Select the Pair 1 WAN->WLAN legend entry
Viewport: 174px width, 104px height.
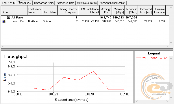coord(152,58)
